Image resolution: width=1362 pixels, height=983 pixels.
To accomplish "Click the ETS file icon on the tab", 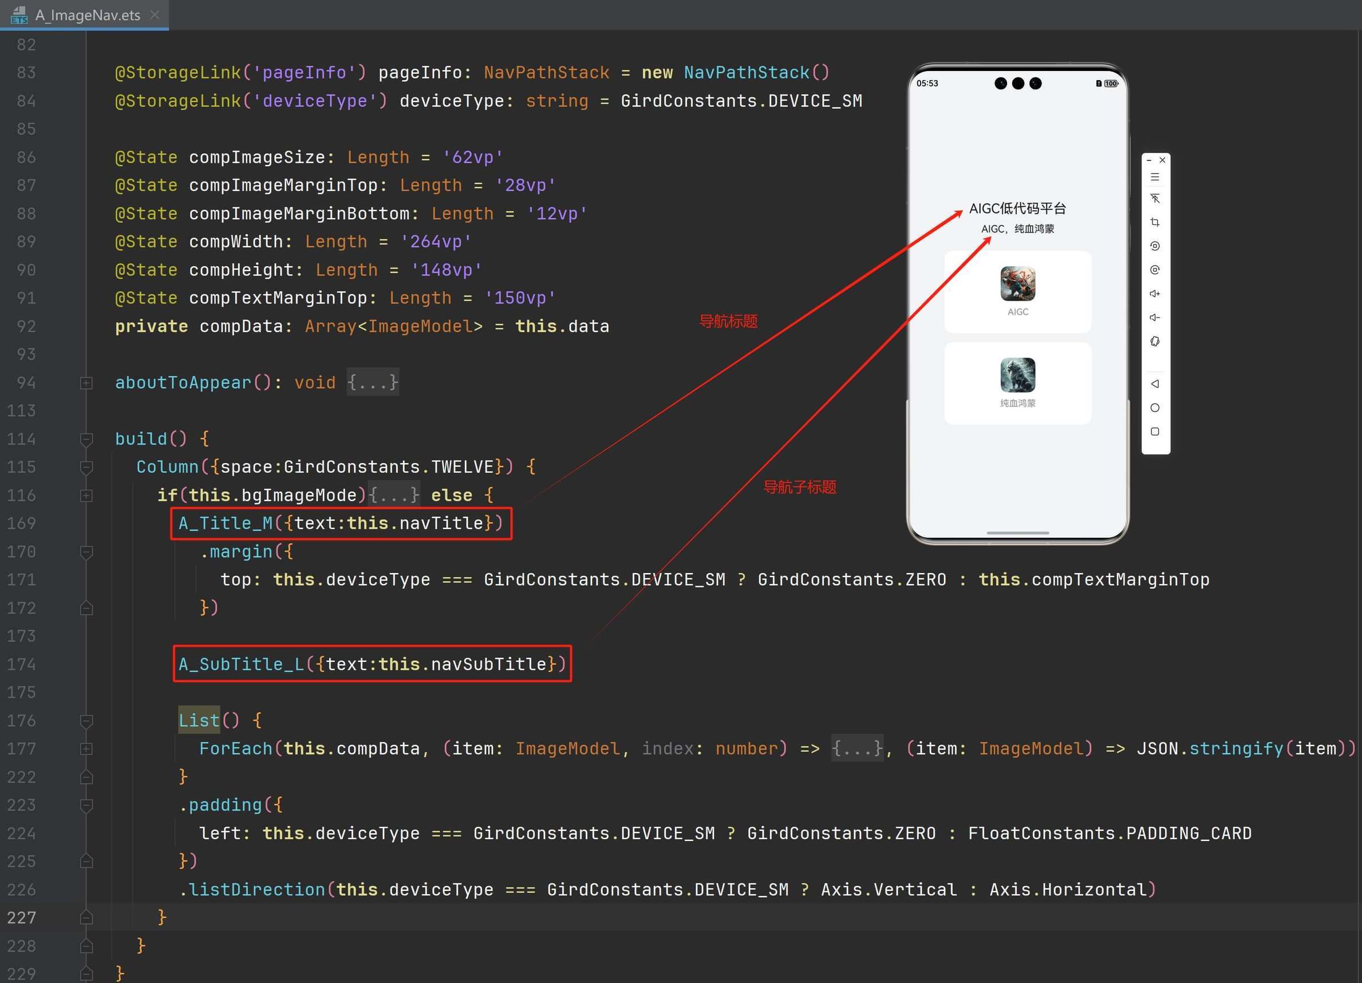I will (x=19, y=15).
